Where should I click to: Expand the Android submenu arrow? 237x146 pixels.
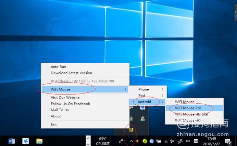pos(163,102)
